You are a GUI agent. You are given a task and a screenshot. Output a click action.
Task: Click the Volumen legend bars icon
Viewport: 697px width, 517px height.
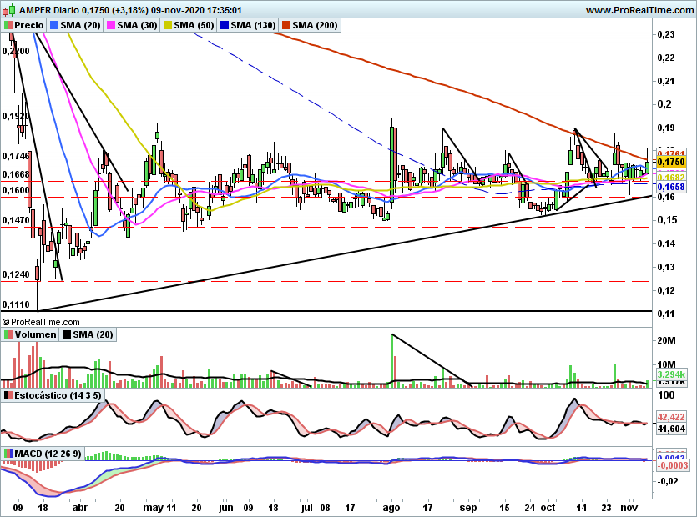(8, 334)
